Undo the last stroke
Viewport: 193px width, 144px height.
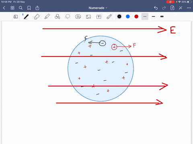click(156, 8)
